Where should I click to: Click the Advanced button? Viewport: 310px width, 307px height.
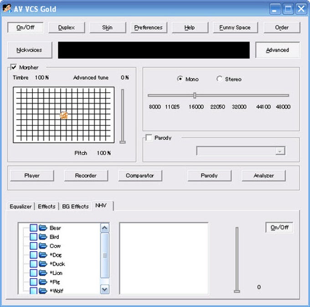278,50
